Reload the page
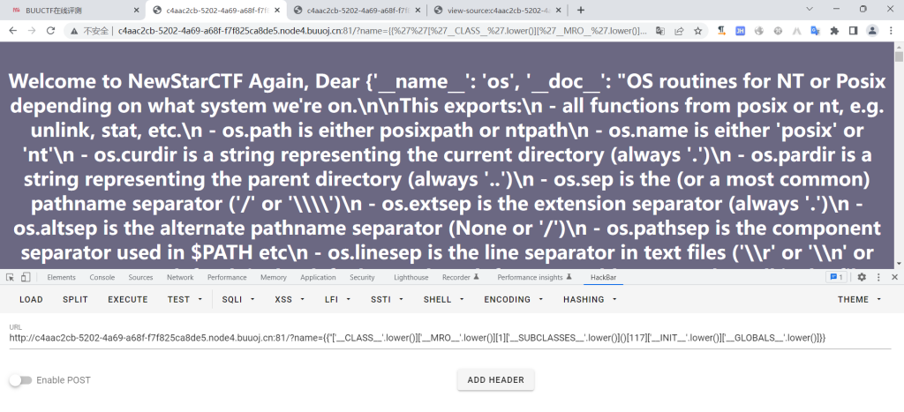 coord(51,30)
